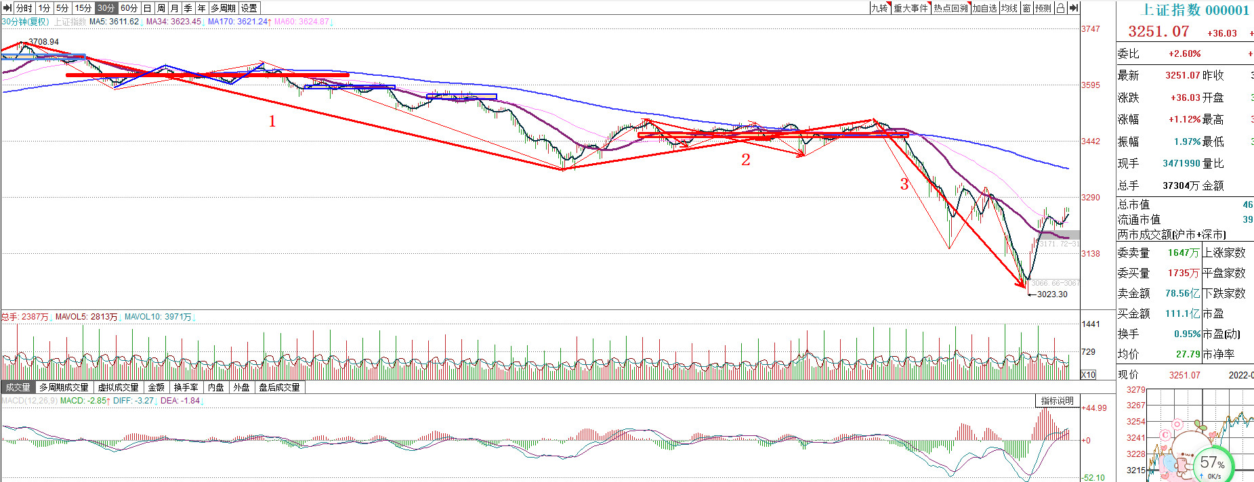Select the 1分 period
This screenshot has width=1254, height=482.
[x=44, y=8]
